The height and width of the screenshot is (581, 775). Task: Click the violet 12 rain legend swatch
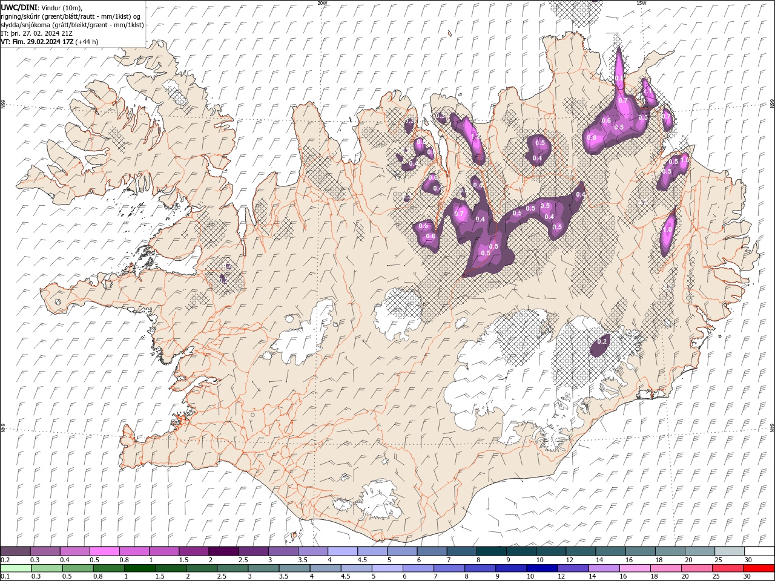[573, 568]
